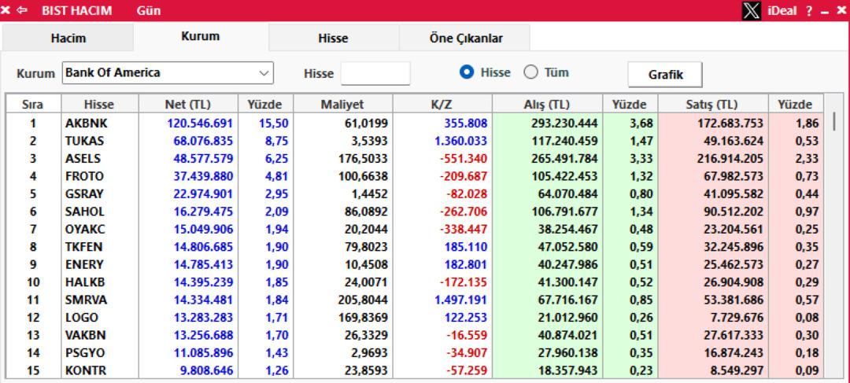Click the K/Z value -551.340
The image size is (850, 383).
pos(463,159)
